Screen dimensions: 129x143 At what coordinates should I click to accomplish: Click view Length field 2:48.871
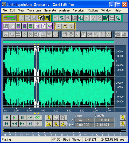(105, 125)
